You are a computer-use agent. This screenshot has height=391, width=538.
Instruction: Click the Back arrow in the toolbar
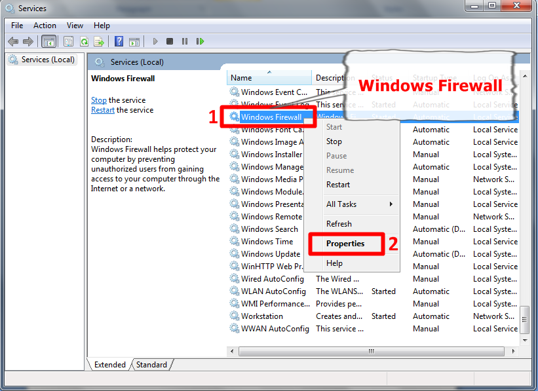point(13,41)
